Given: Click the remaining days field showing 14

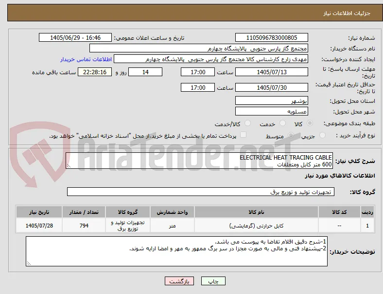Looking at the screenshot, I should tap(145, 72).
